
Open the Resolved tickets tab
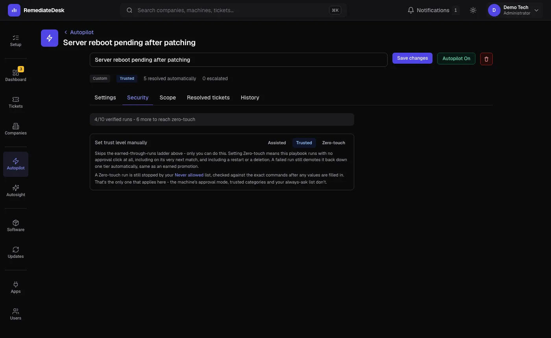208,97
